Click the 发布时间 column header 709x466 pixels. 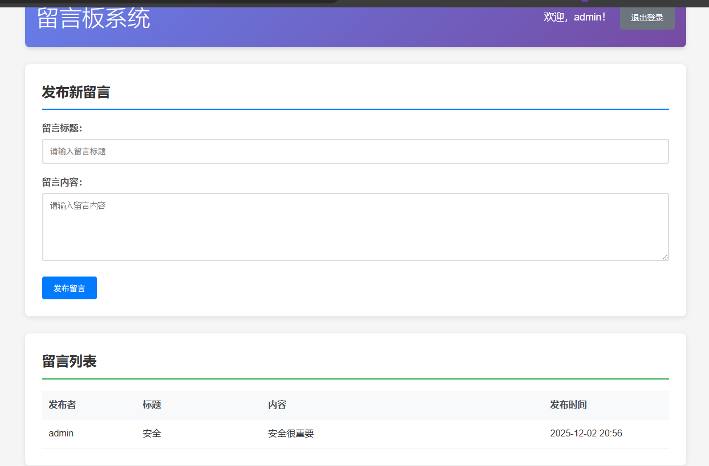coord(568,405)
